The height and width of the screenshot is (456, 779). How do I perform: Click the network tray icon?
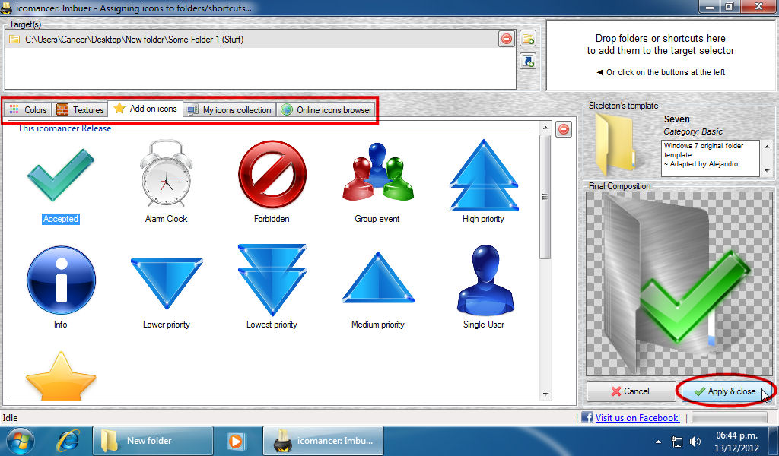(x=676, y=442)
